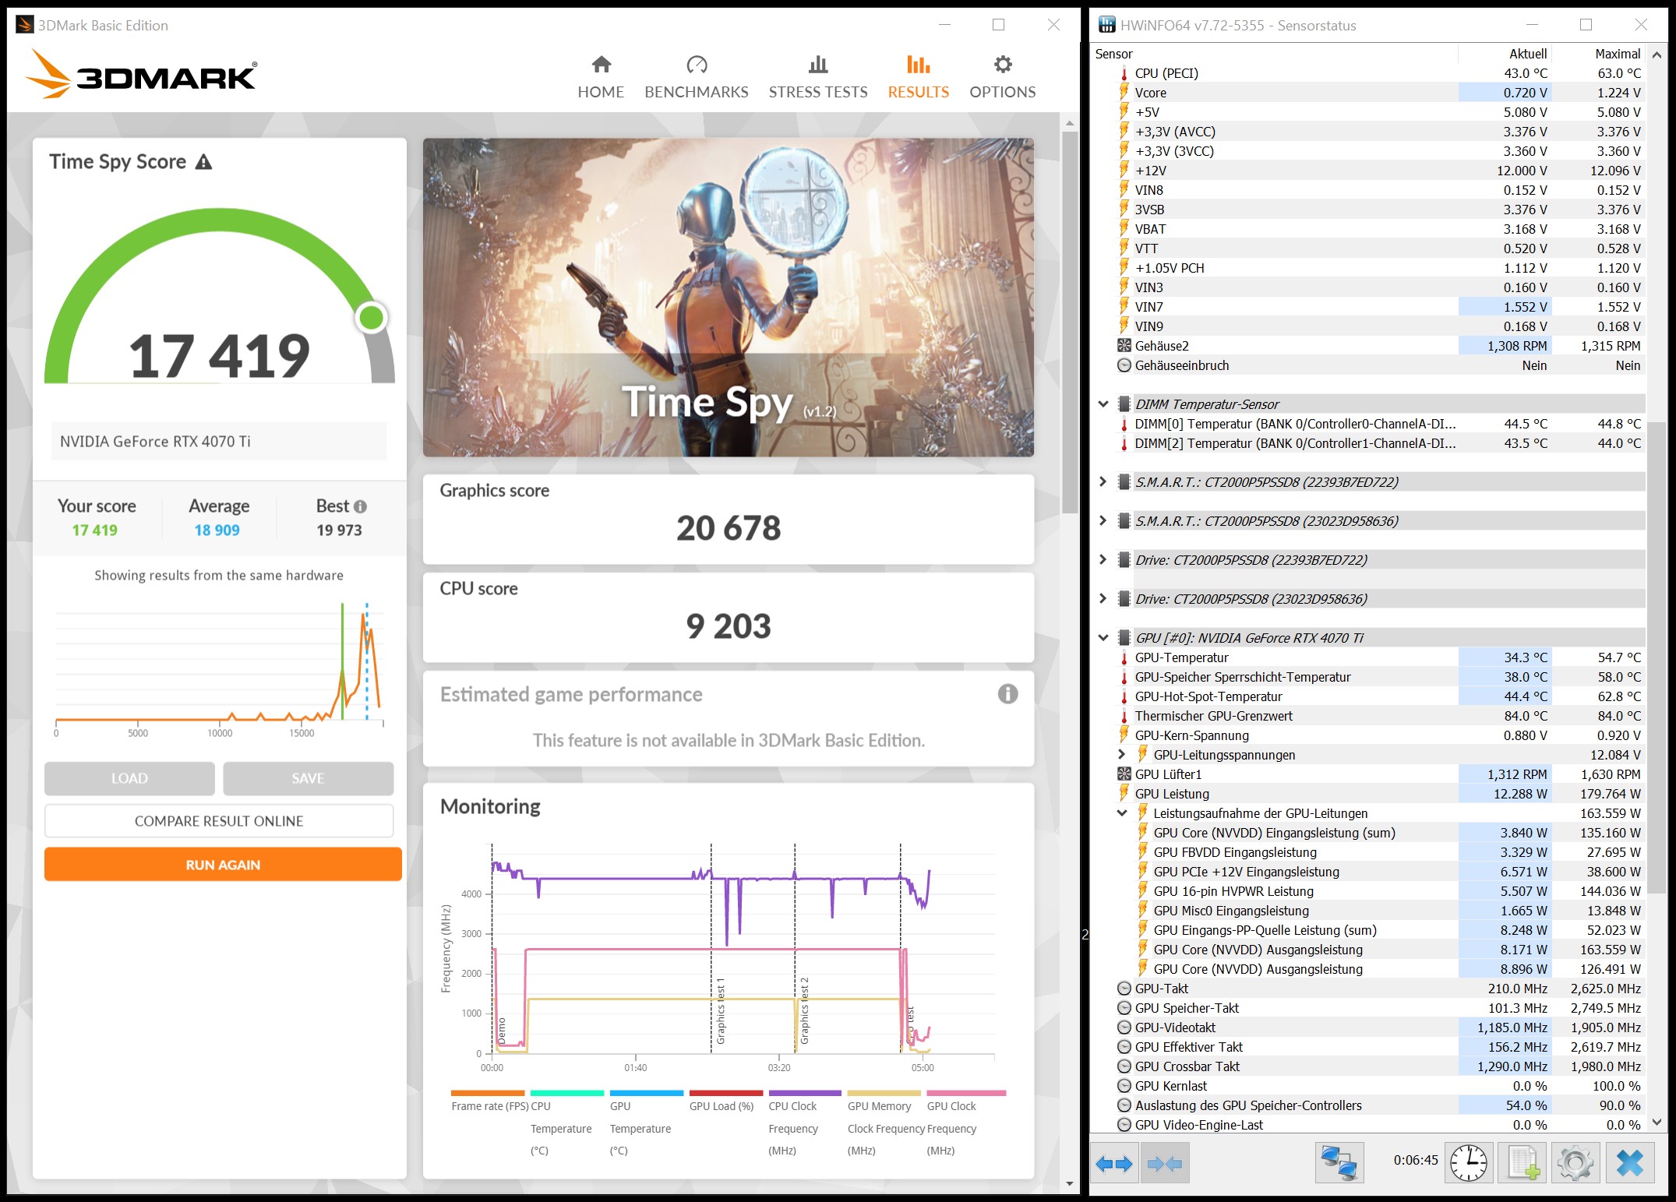
Task: Expand the first S.M.A.R.T. CT2000P5PSSD8 group
Action: [x=1103, y=482]
